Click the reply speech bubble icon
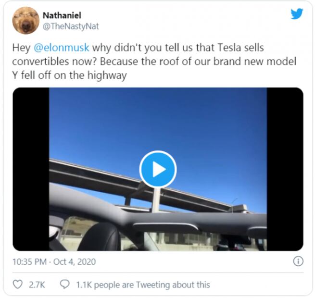 coord(65,285)
